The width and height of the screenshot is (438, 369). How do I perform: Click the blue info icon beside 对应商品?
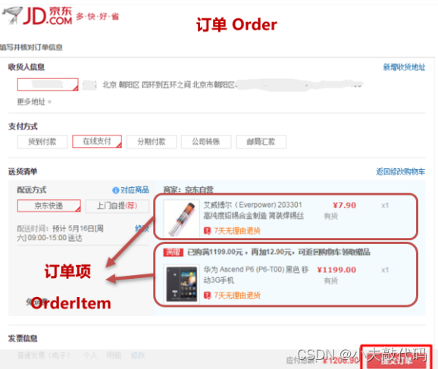[115, 190]
